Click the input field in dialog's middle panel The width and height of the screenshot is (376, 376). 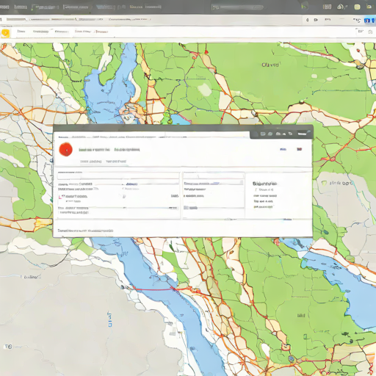click(214, 176)
